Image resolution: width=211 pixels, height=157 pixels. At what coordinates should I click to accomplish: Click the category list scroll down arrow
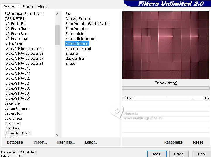(x=58, y=135)
